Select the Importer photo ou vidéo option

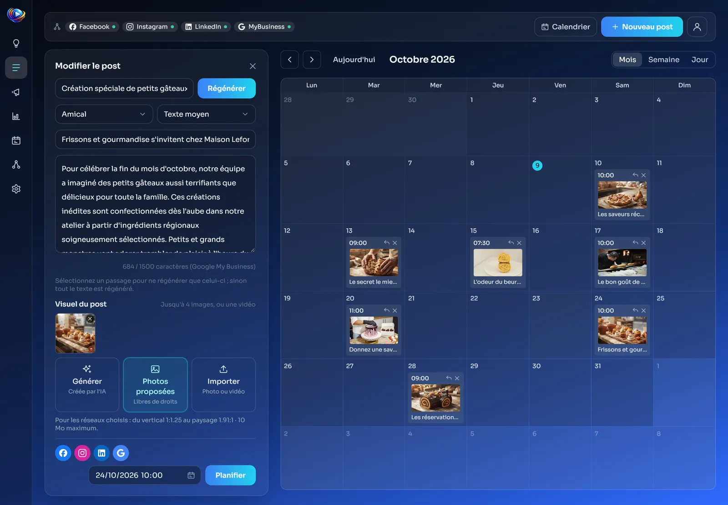coord(223,385)
